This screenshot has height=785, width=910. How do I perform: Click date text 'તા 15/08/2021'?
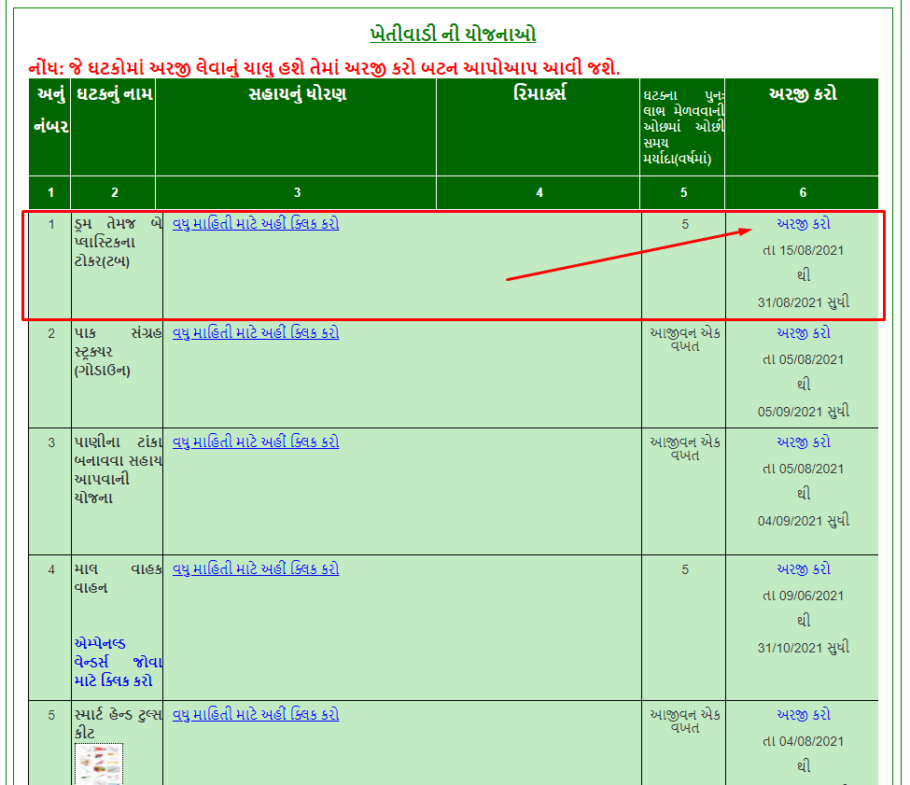pos(804,251)
